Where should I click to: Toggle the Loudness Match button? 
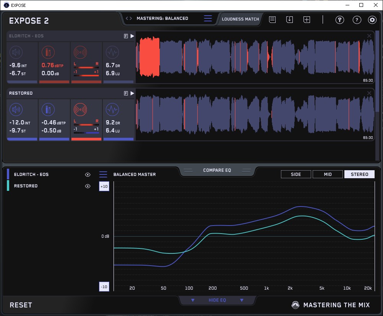tap(240, 19)
